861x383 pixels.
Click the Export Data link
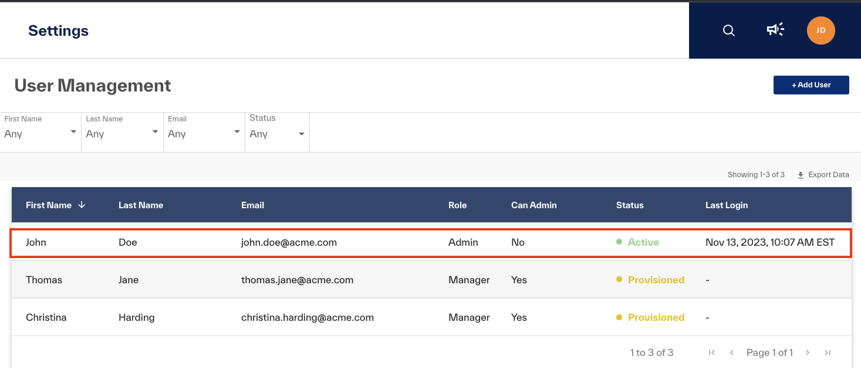tap(828, 175)
